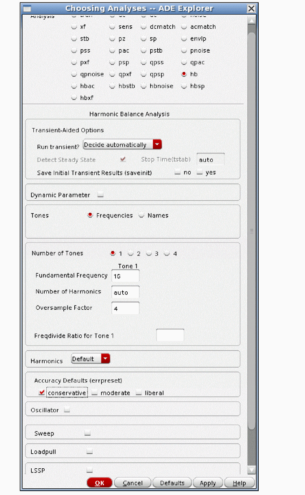
Task: Toggle the conservative accuracy checkbox
Action: click(42, 392)
